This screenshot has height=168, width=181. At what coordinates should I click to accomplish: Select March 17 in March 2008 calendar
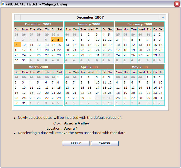coord(25,93)
